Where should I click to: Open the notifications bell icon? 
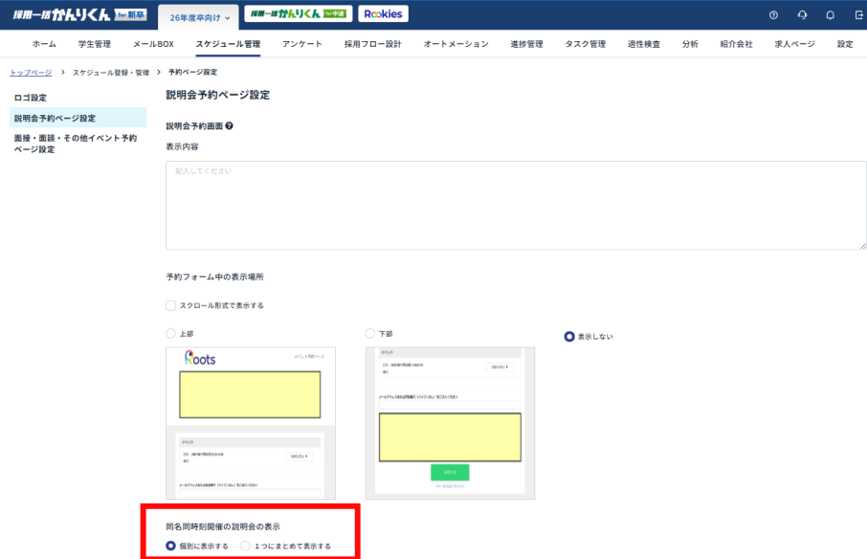830,15
